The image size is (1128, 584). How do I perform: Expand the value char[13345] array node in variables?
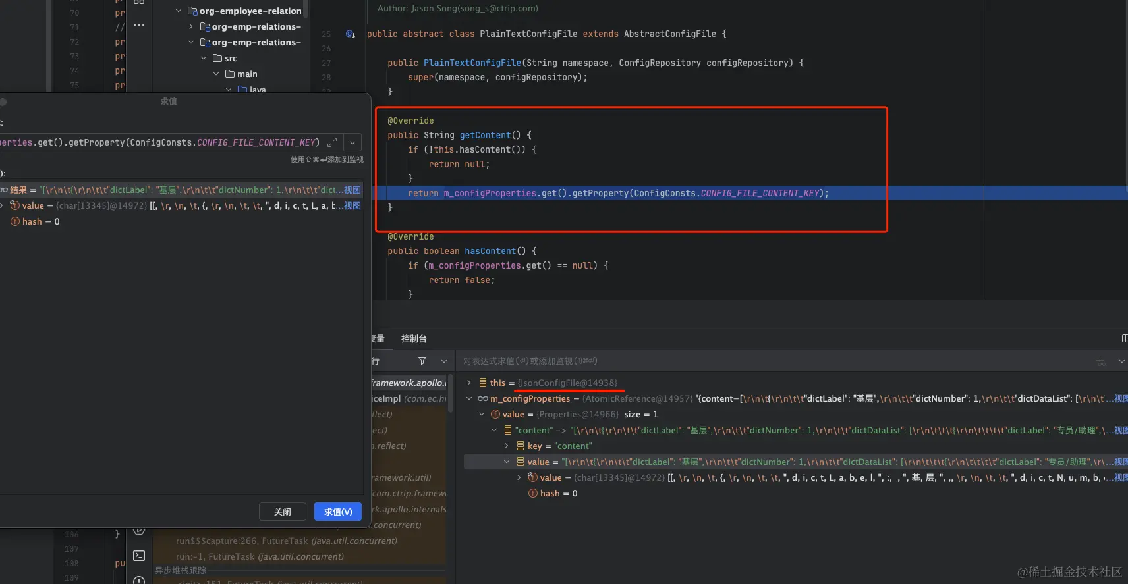519,477
